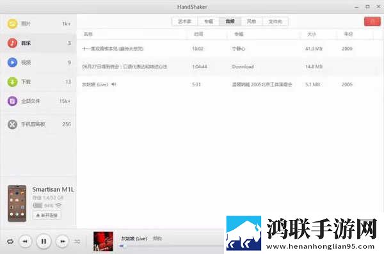Click the 18:02 duration cell

(198, 49)
